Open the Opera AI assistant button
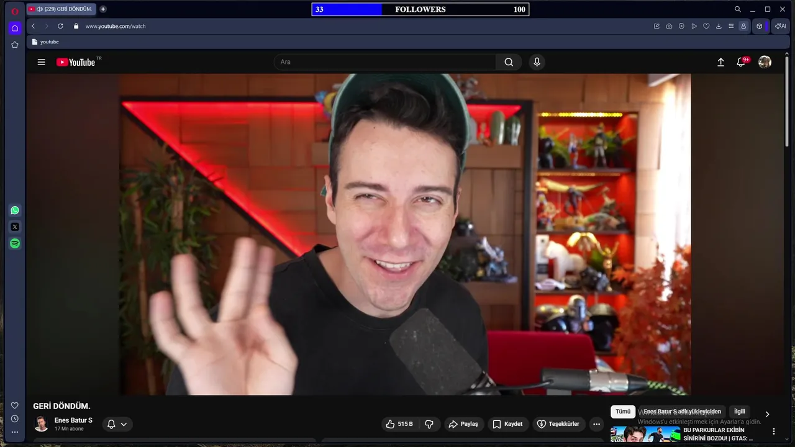This screenshot has height=447, width=795. click(779, 26)
